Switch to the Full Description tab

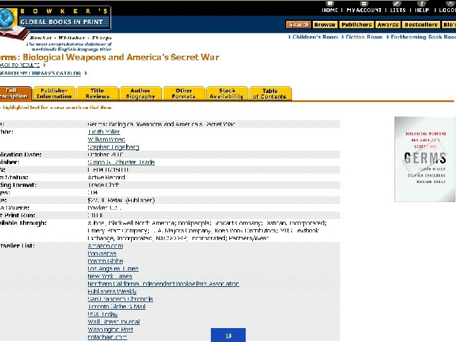(x=15, y=93)
